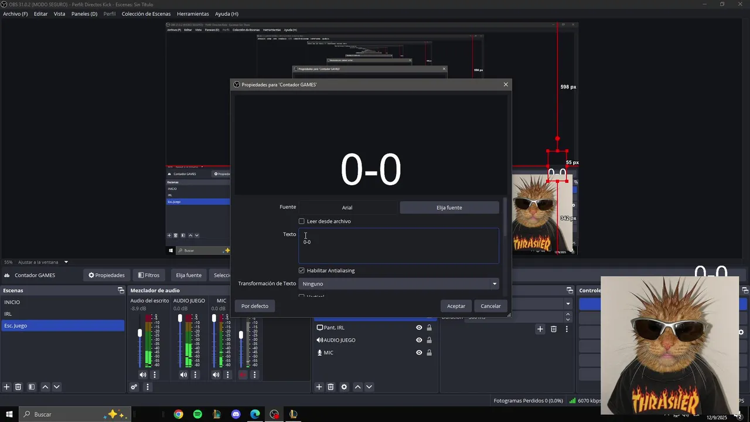Close the Contador GAMES properties dialog
The image size is (750, 422).
click(x=506, y=84)
